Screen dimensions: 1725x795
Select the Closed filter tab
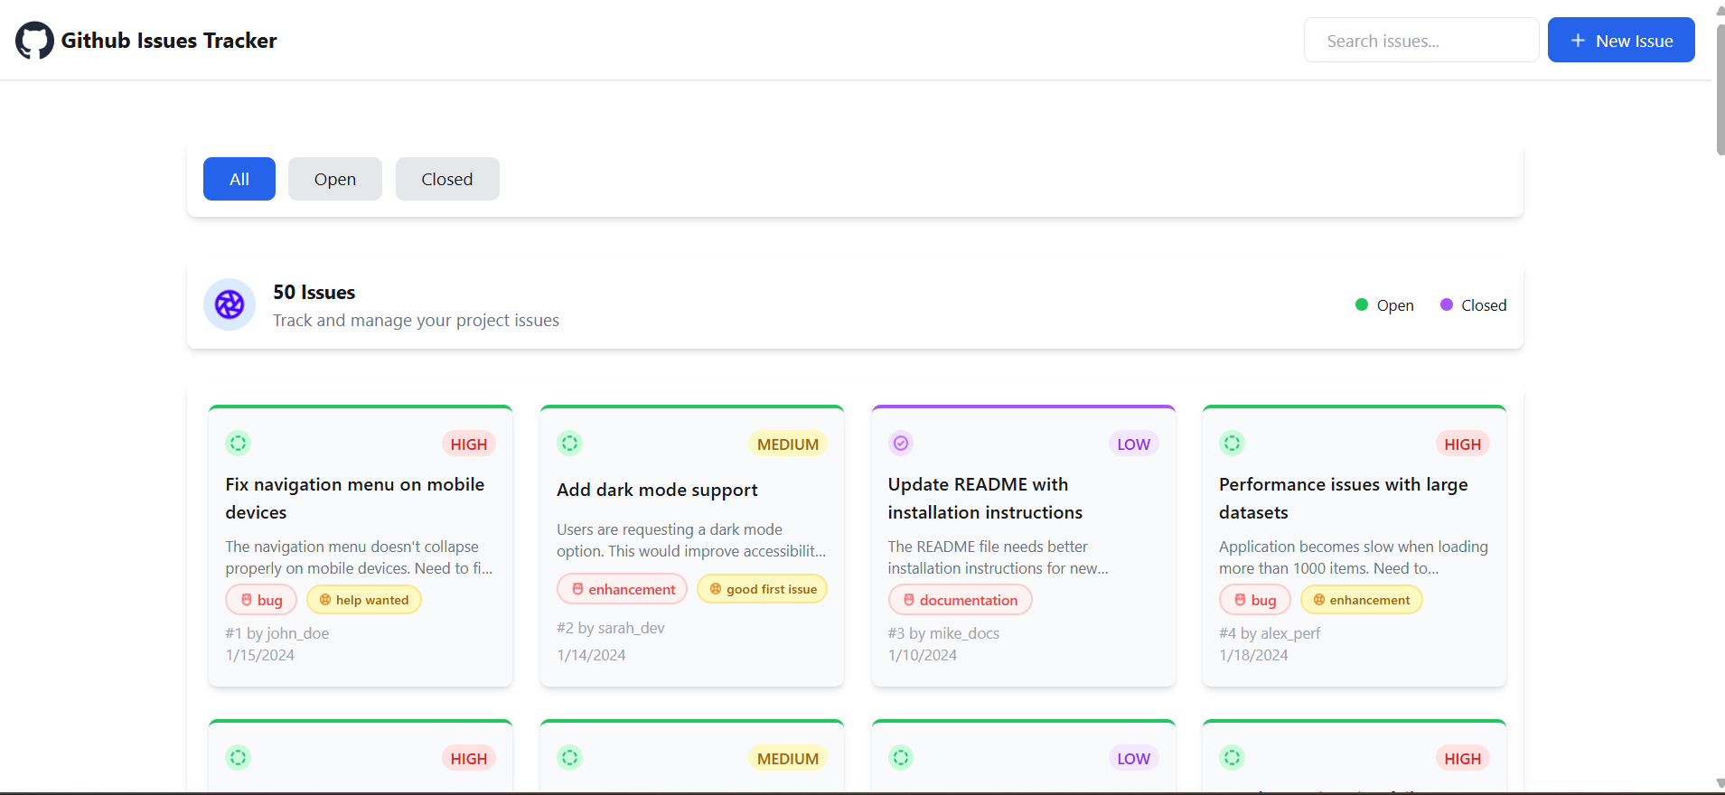(x=447, y=179)
